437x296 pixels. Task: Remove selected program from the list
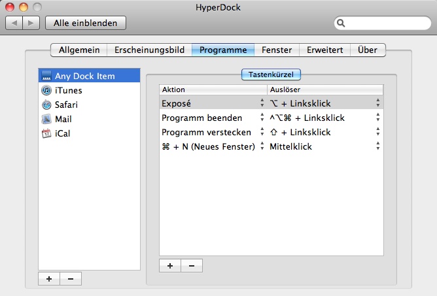pos(71,279)
